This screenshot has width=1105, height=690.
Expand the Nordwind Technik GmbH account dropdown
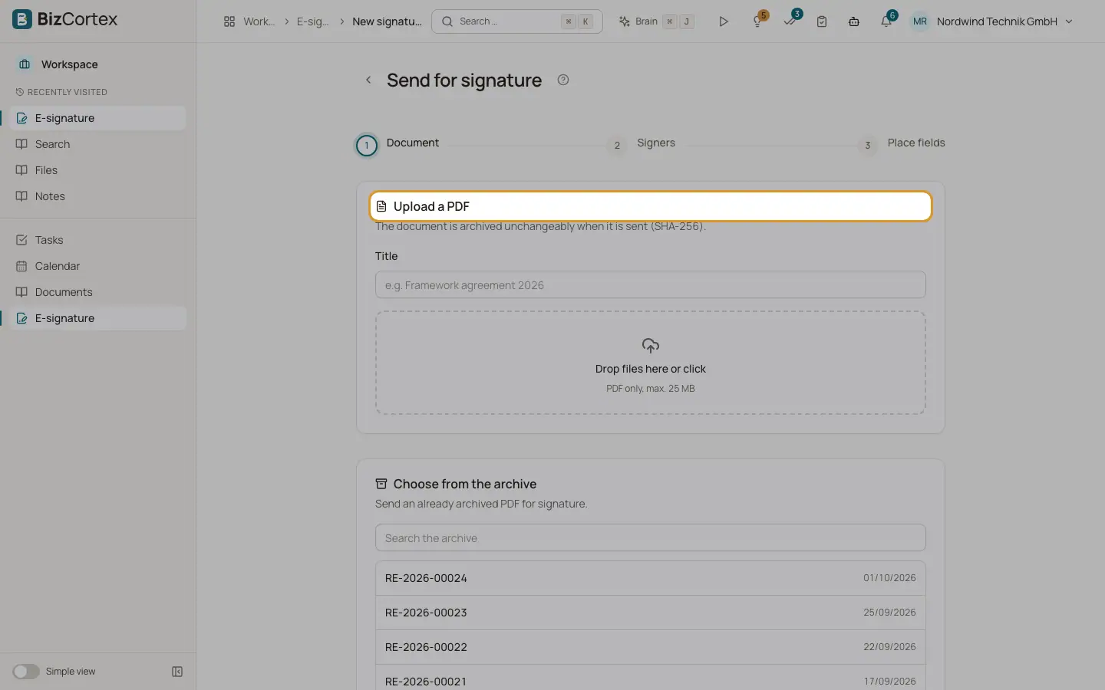[x=1004, y=21]
